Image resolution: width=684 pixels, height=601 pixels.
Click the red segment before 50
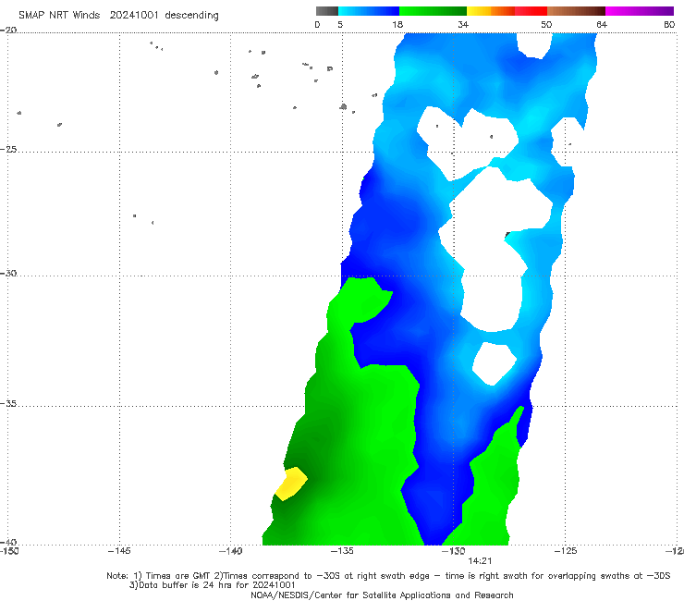click(531, 11)
